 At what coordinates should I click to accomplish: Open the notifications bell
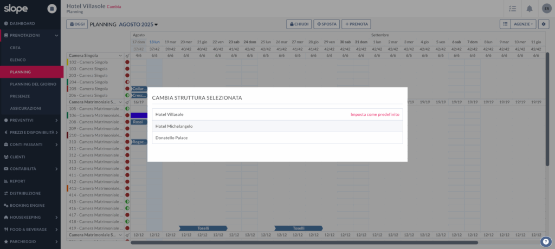(x=530, y=9)
